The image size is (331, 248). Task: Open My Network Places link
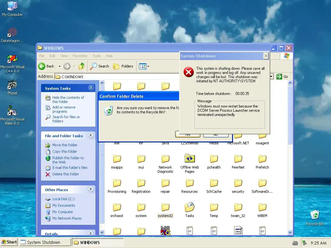pyautogui.click(x=67, y=218)
